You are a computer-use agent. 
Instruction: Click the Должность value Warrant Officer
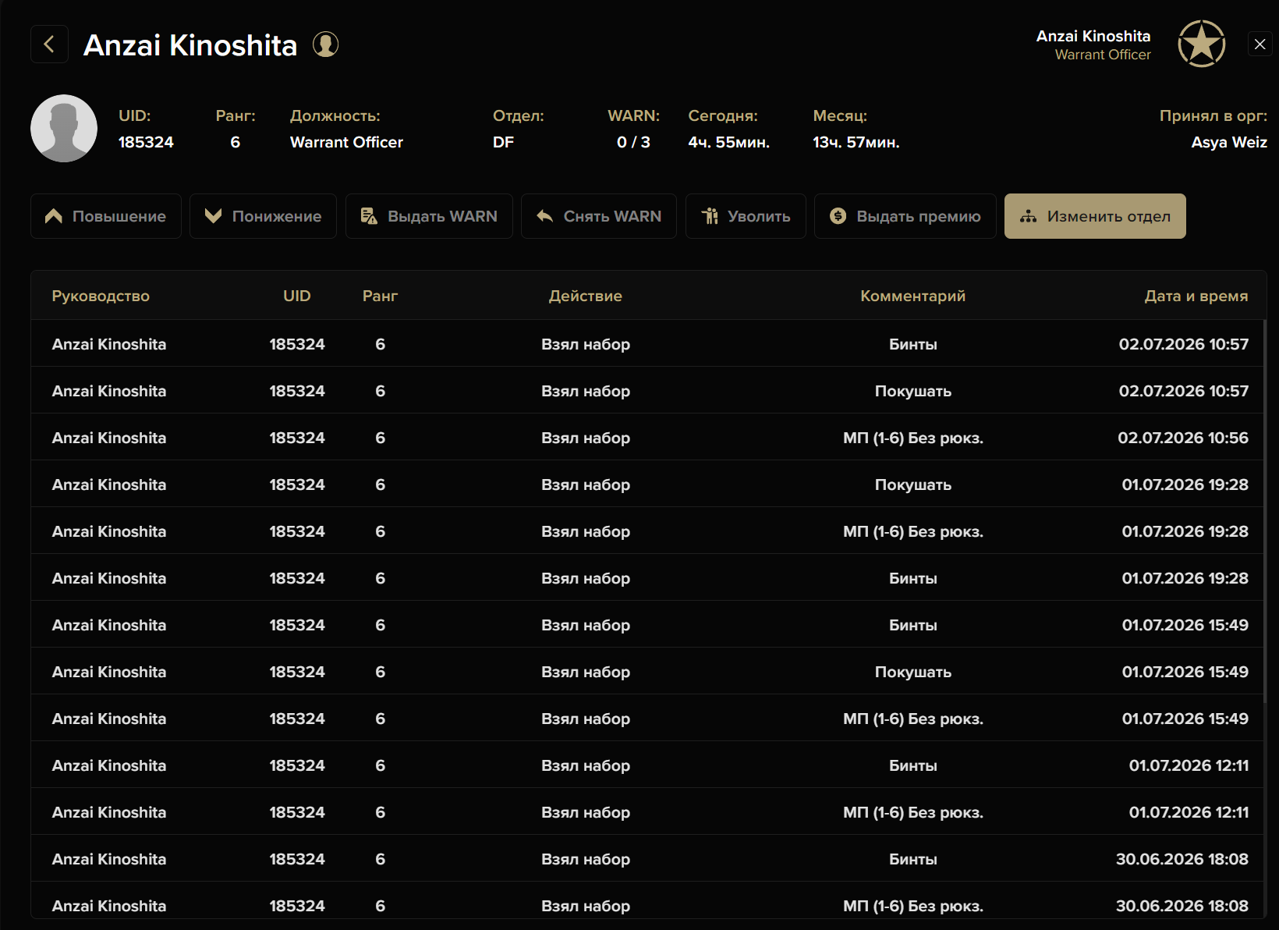pyautogui.click(x=346, y=142)
